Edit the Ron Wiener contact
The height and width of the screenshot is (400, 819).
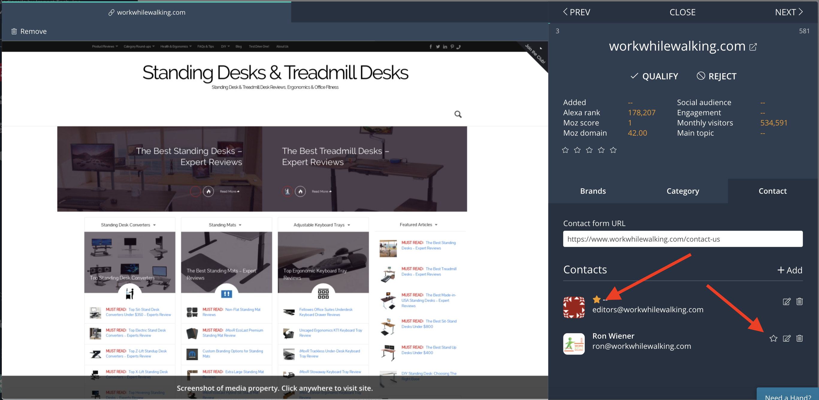click(787, 338)
